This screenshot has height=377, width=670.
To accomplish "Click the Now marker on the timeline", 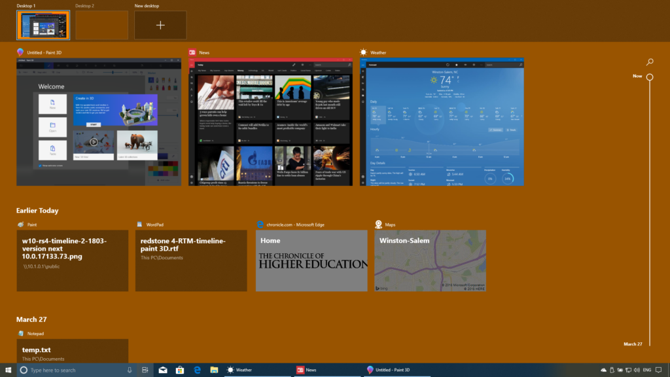I will coord(648,77).
